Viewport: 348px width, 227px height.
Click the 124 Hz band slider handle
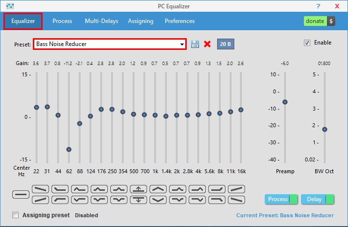point(90,116)
